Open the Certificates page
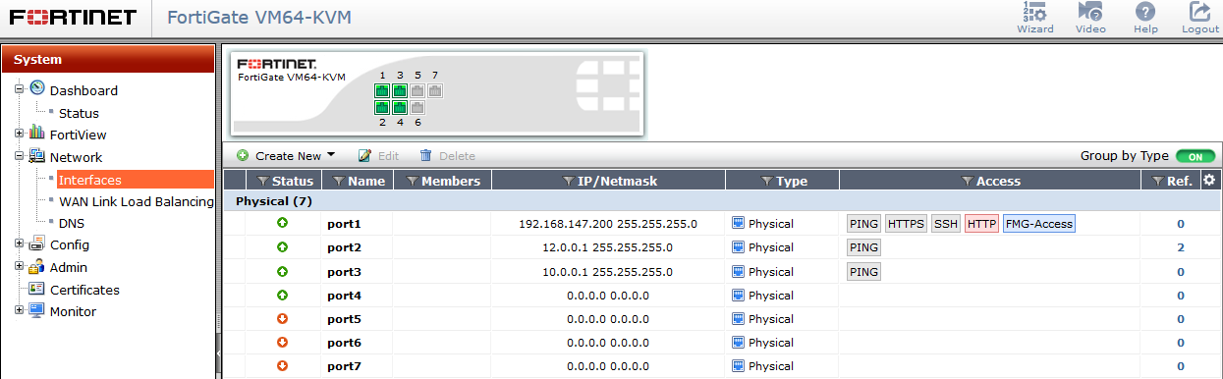The image size is (1223, 379). point(84,290)
